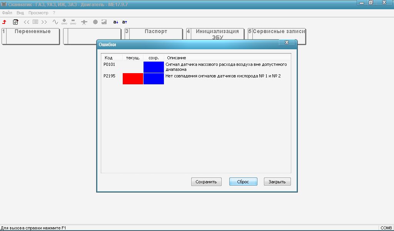Increase font size with 'a' up icon
Screen dimensions: 394x231
pyautogui.click(x=125, y=22)
